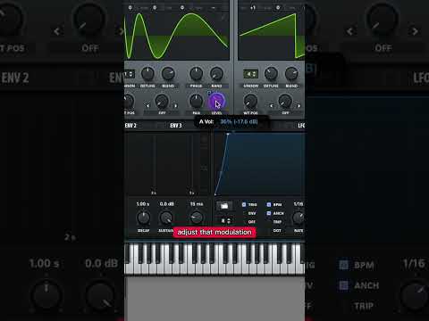Click the Osc A wavetable waveform display
This screenshot has width=429, height=321.
point(177,36)
